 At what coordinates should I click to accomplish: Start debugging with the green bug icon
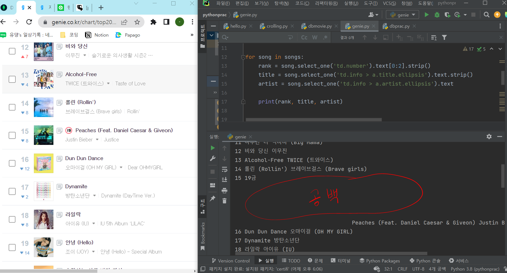437,15
